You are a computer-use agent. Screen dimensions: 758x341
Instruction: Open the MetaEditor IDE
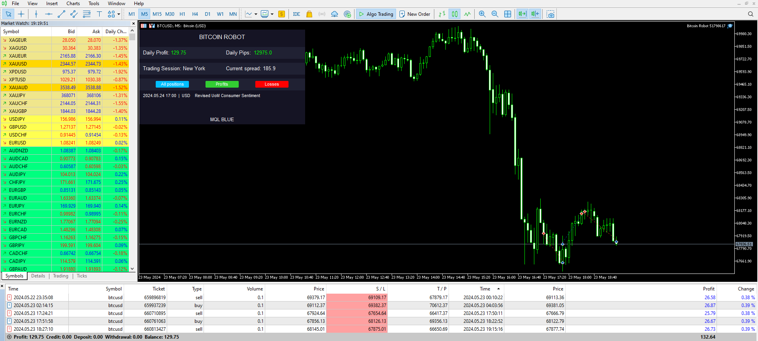pos(296,14)
